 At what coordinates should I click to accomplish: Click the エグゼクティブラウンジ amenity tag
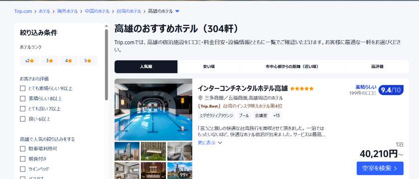pyautogui.click(x=216, y=115)
